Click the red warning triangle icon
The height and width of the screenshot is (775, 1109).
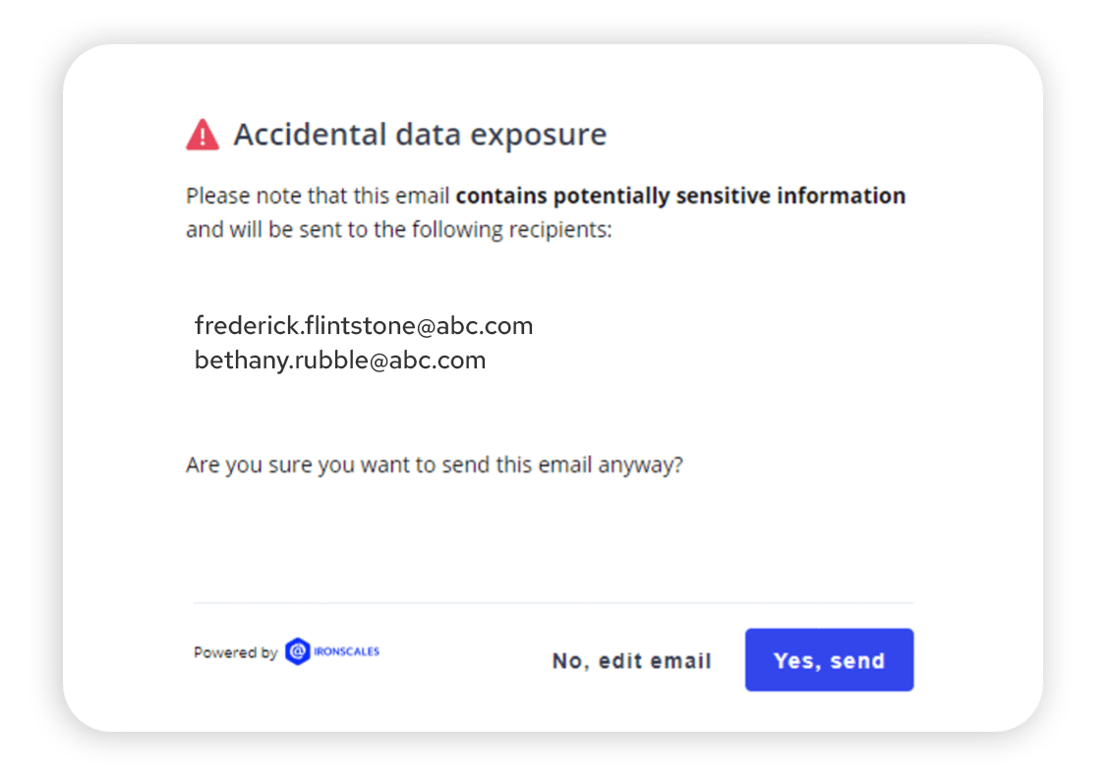coord(203,135)
